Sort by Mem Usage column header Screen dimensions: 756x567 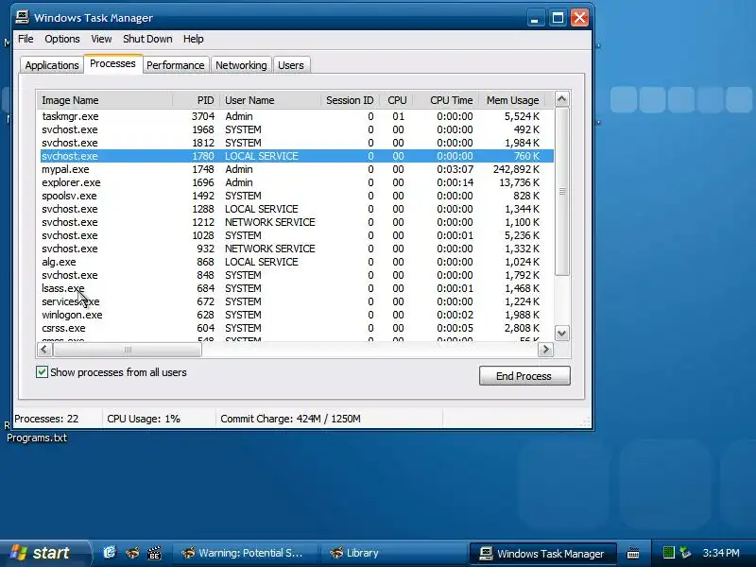pyautogui.click(x=512, y=100)
